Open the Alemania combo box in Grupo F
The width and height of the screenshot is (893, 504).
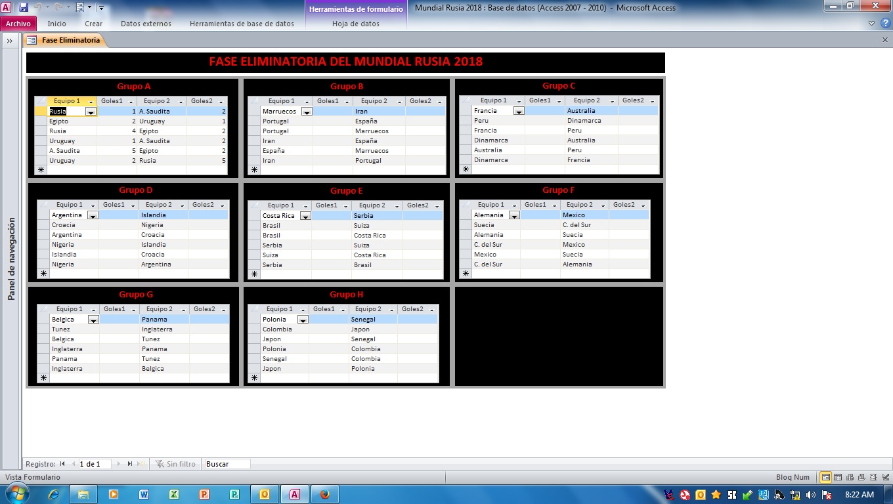pyautogui.click(x=514, y=215)
